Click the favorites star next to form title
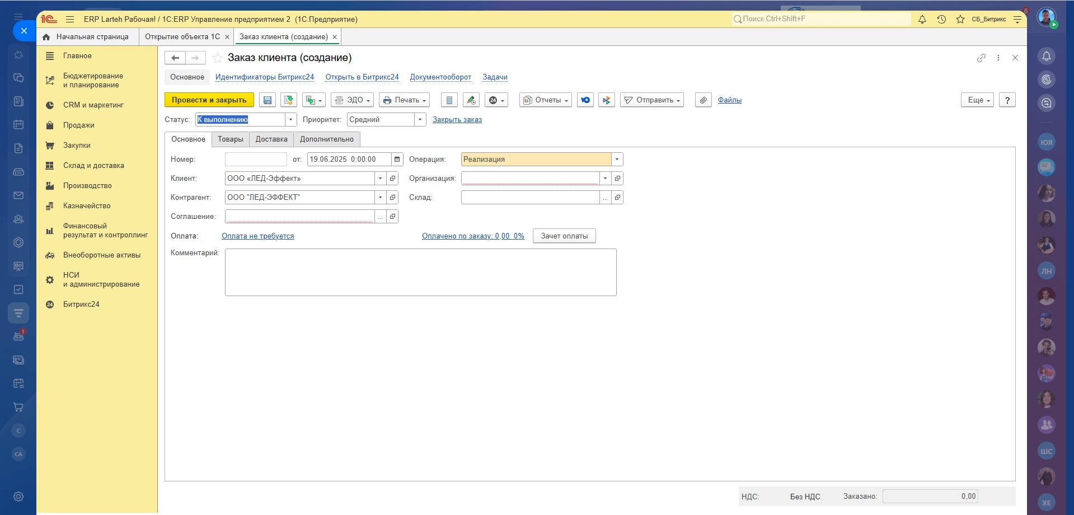The image size is (1074, 515). (218, 58)
